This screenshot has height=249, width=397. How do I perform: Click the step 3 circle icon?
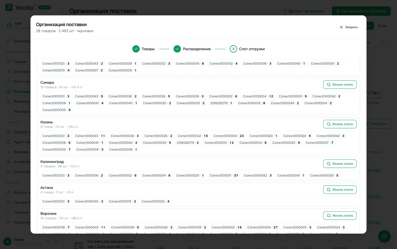[233, 49]
